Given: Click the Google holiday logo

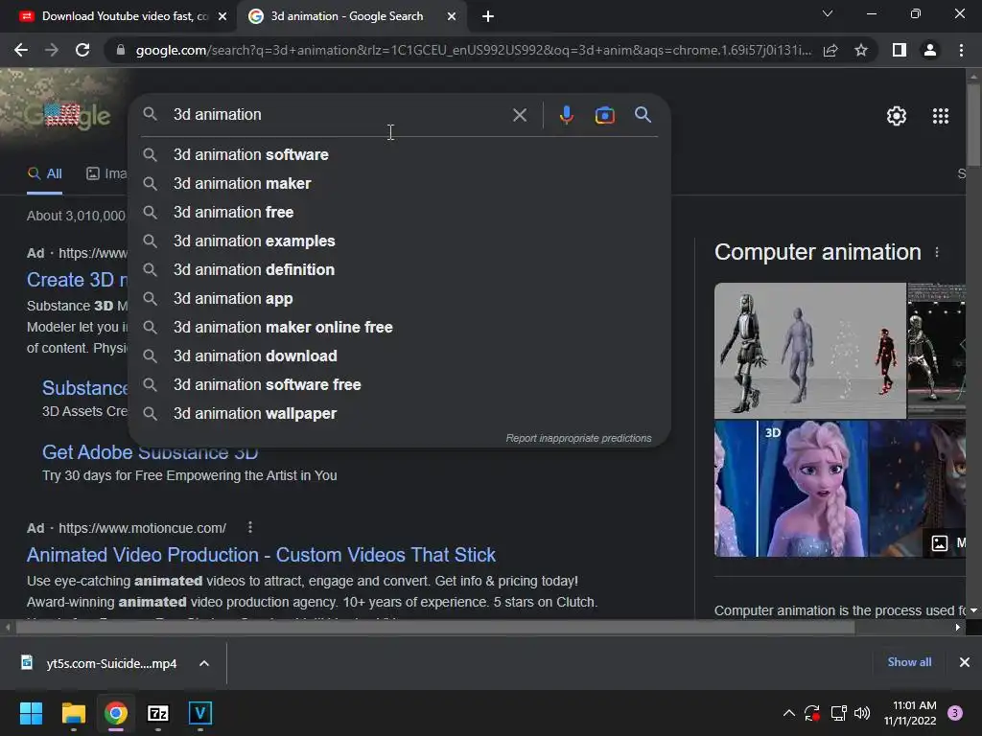Looking at the screenshot, I should [x=68, y=115].
